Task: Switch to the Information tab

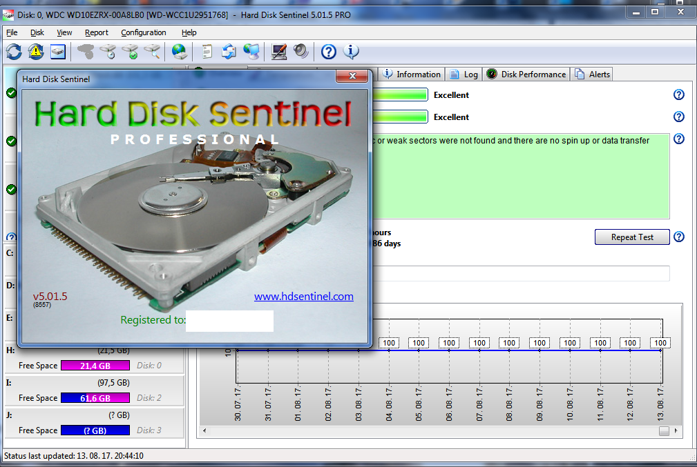Action: (x=412, y=74)
